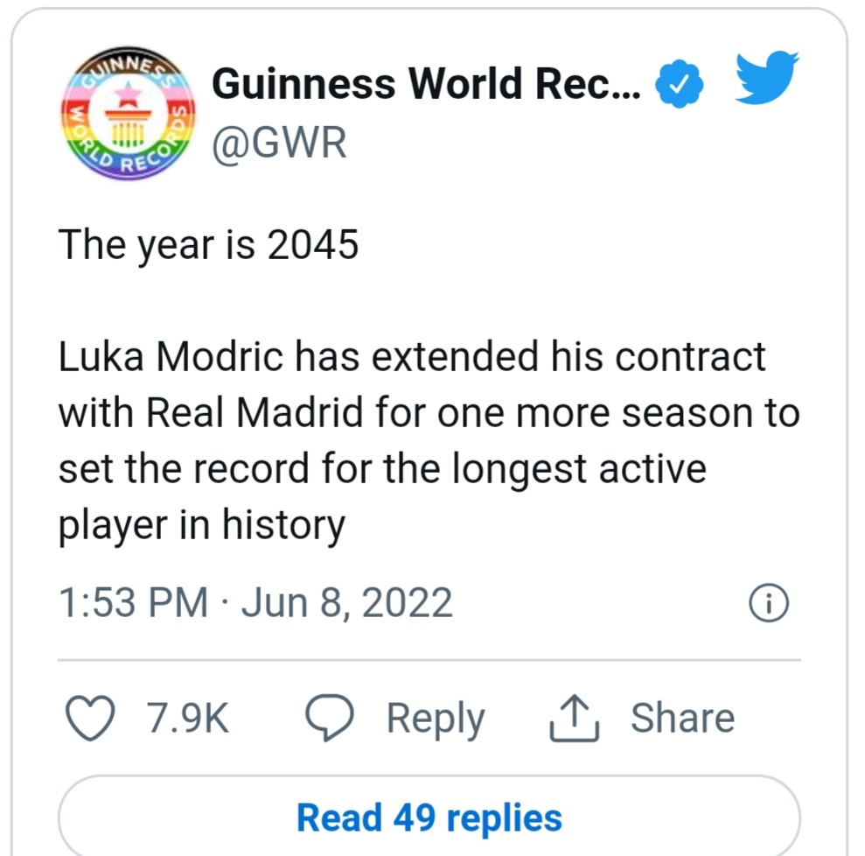Open the @GWR handle link
865x856 pixels.
coord(279,142)
